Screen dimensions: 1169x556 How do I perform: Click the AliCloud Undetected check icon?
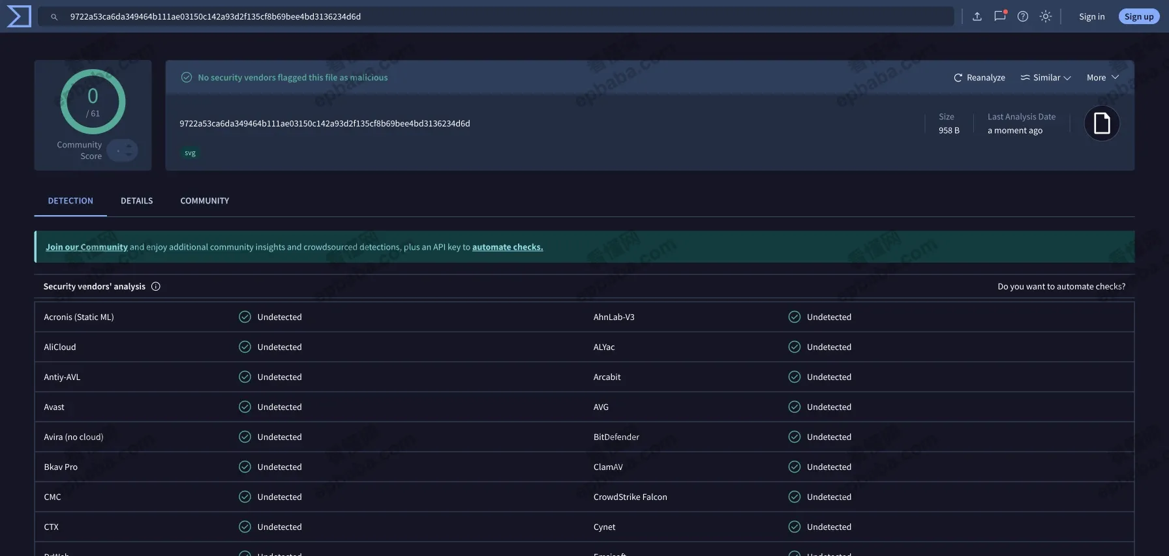[x=245, y=347]
